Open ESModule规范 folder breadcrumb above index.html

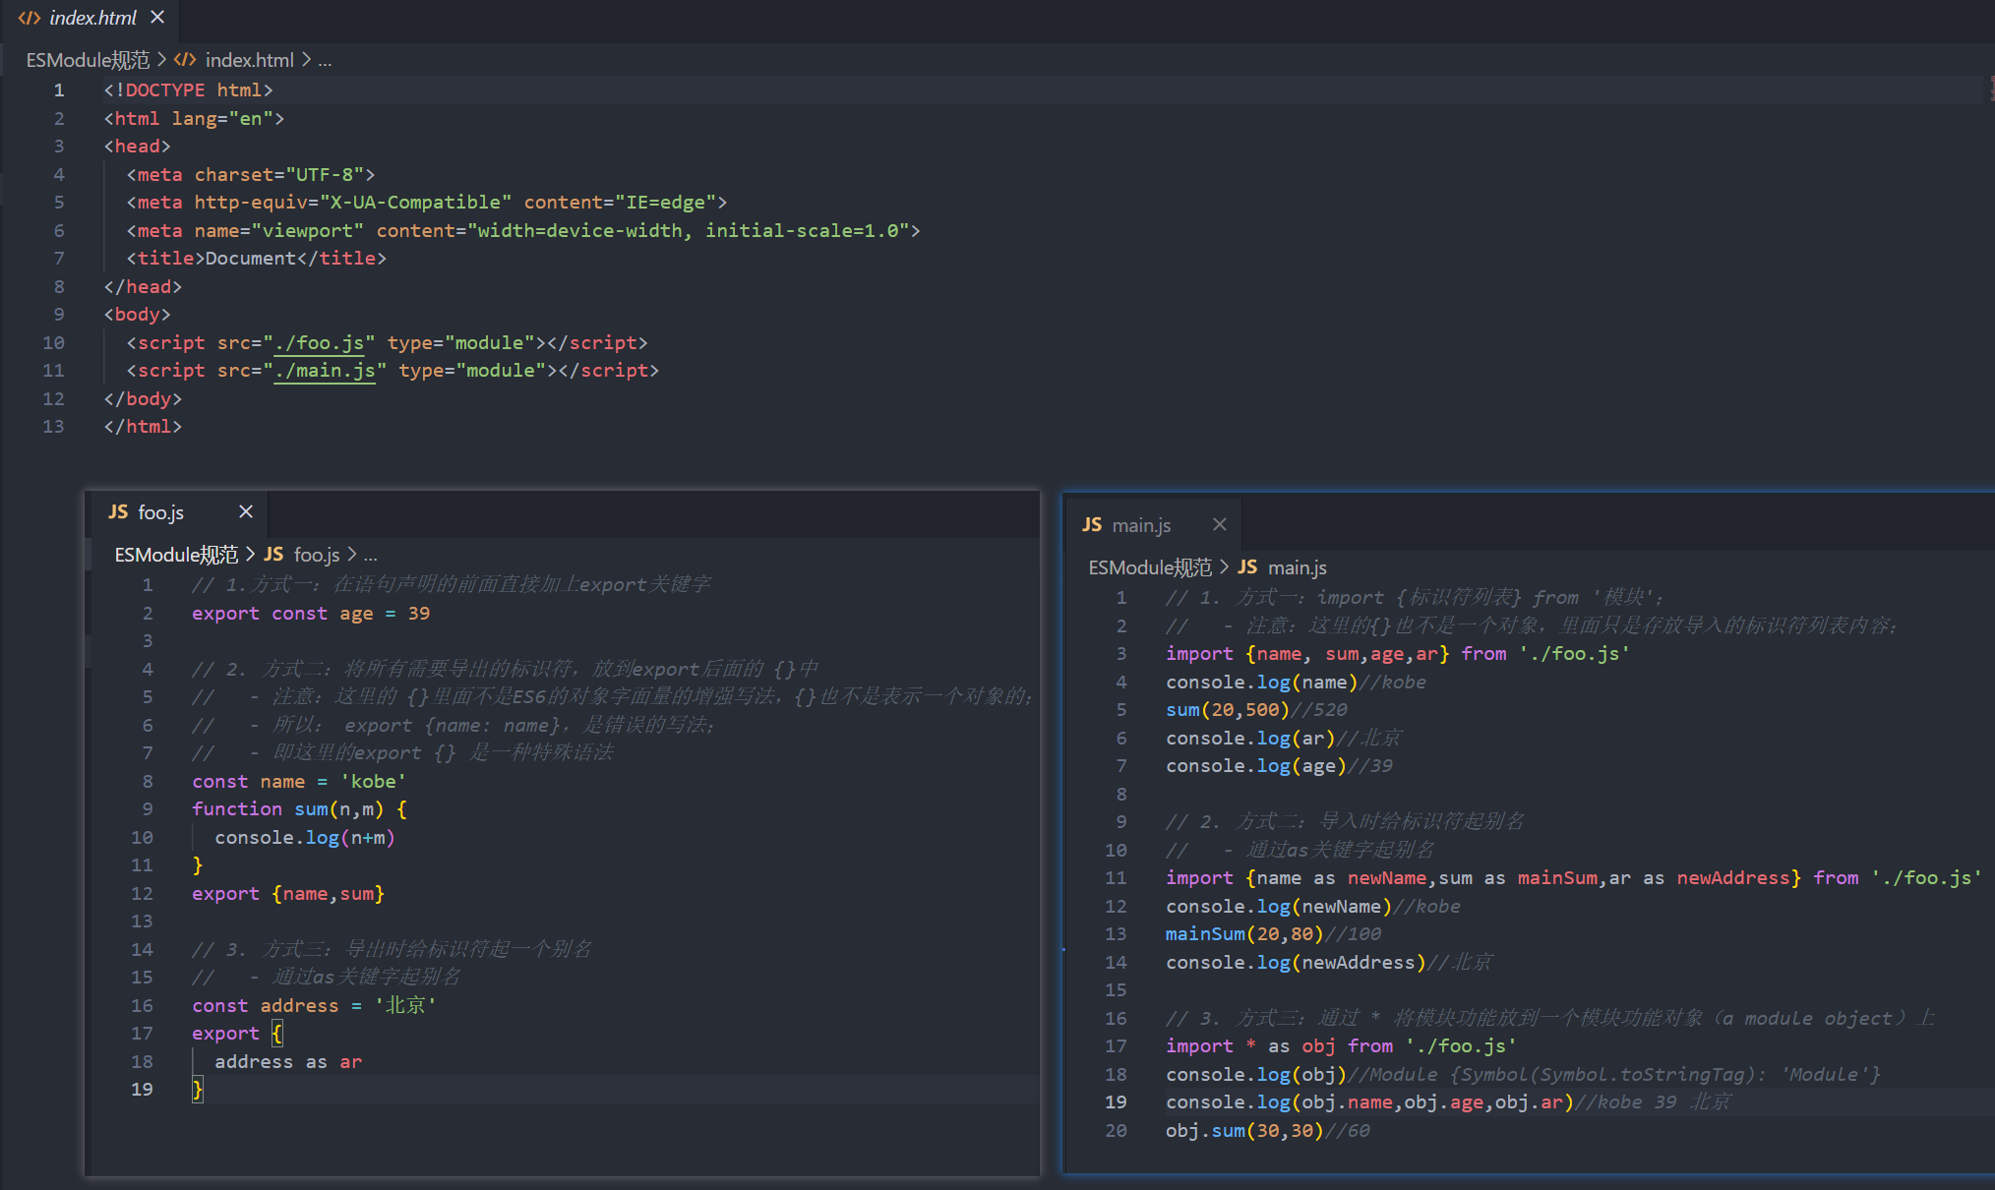tap(88, 60)
